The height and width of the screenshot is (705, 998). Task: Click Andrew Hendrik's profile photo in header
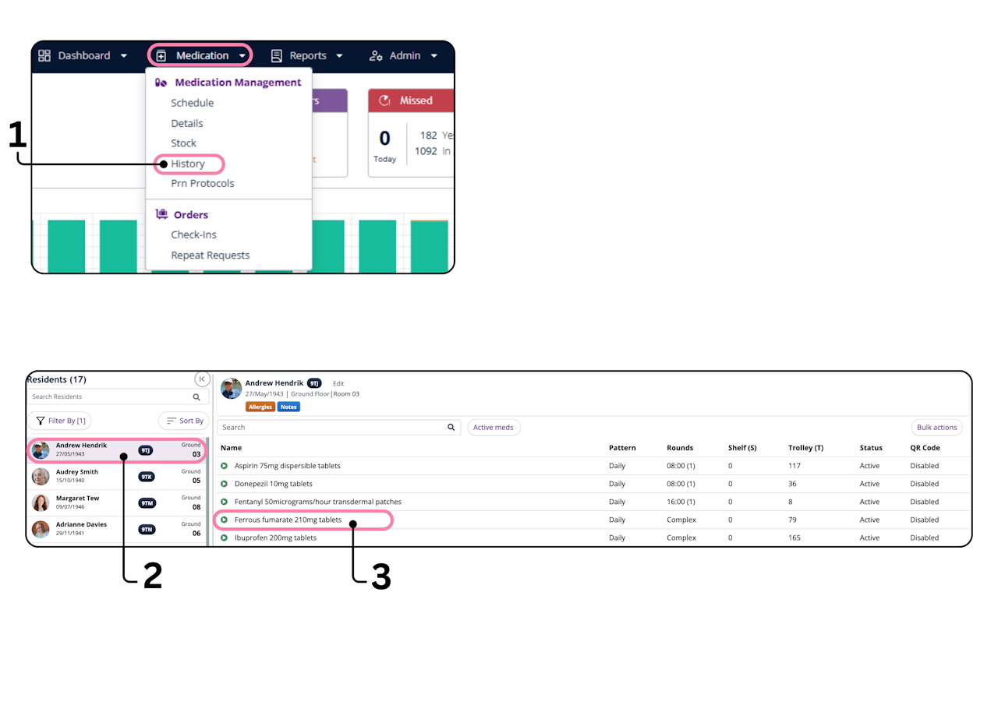231,389
